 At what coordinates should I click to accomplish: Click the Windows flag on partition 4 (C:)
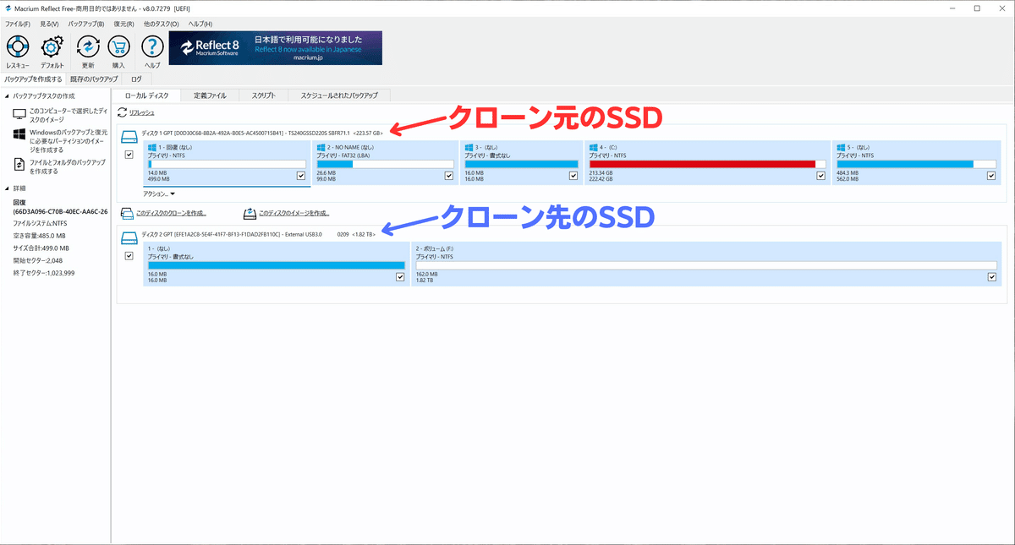pyautogui.click(x=594, y=147)
